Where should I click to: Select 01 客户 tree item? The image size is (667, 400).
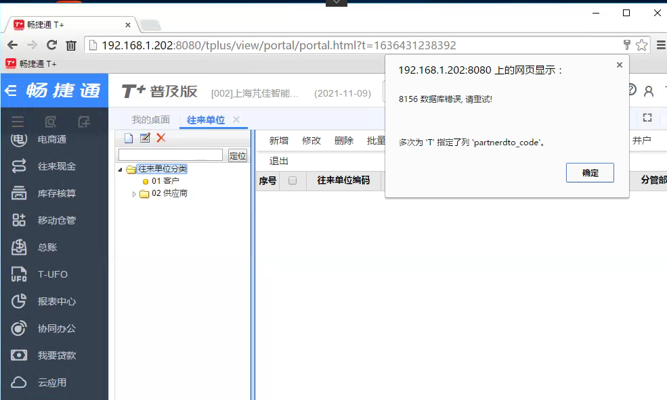click(x=165, y=181)
